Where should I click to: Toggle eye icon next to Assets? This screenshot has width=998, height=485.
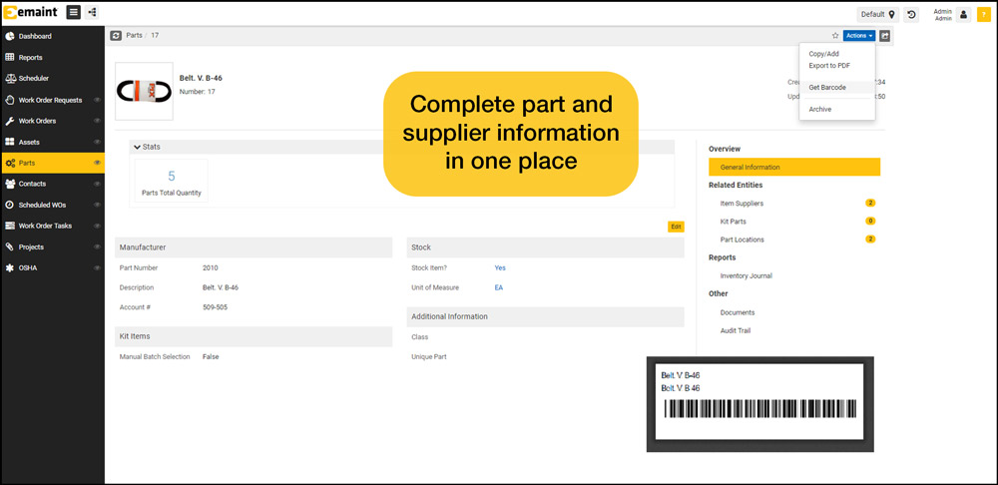click(x=97, y=142)
